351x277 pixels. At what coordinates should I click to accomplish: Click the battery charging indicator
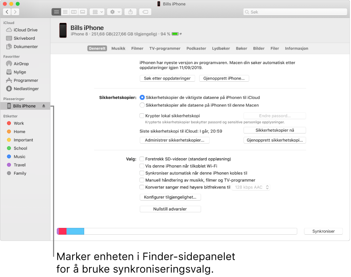tap(177, 34)
